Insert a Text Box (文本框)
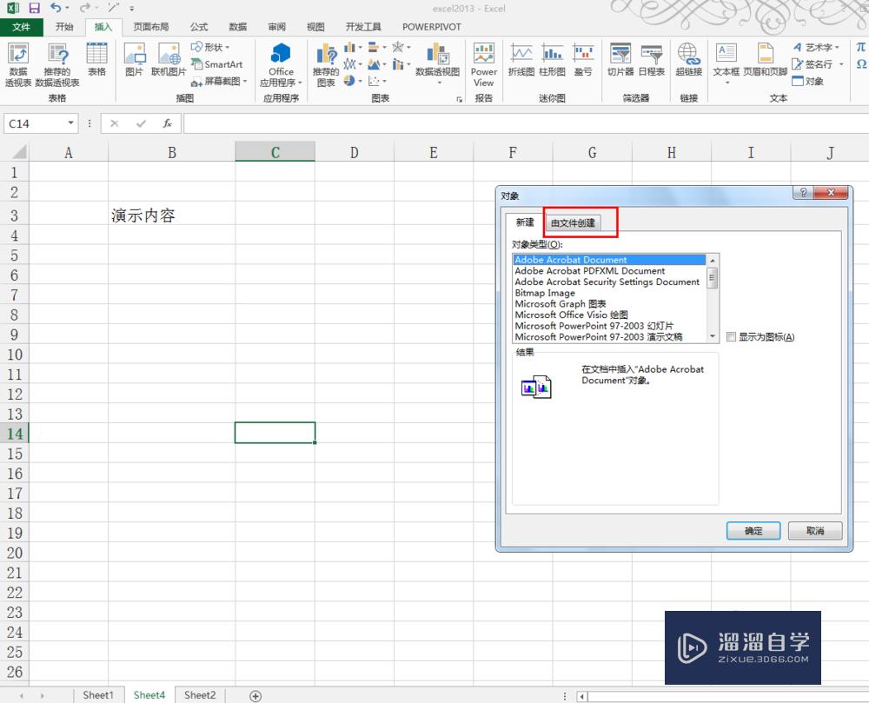Viewport: 869px width, 703px height. click(726, 63)
